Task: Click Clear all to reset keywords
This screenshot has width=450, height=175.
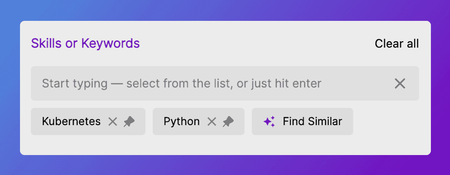Action: click(397, 44)
